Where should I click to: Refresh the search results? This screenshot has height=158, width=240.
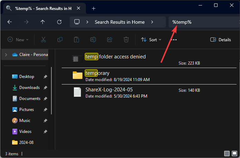[59, 22]
